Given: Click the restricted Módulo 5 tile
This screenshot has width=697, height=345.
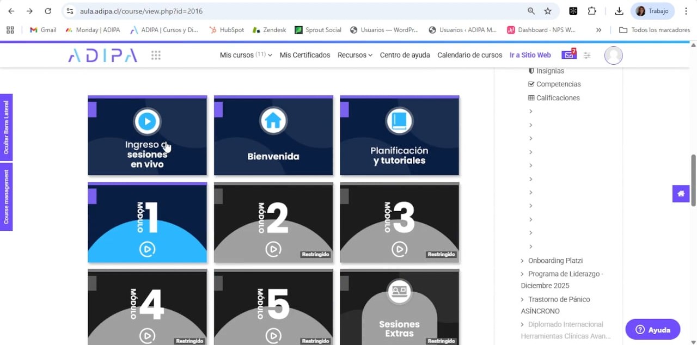Looking at the screenshot, I should 273,307.
